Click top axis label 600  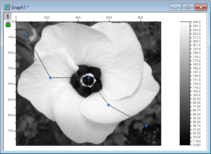tap(109, 17)
